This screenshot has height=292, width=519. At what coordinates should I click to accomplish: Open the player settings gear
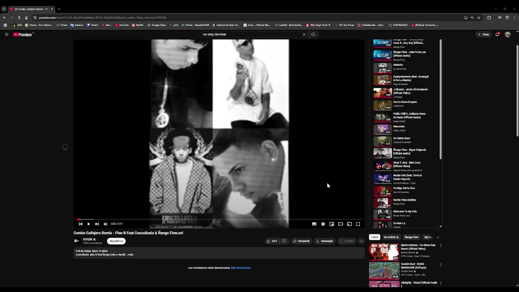(x=323, y=224)
